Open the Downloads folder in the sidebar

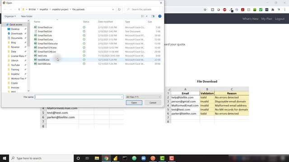click(17, 34)
